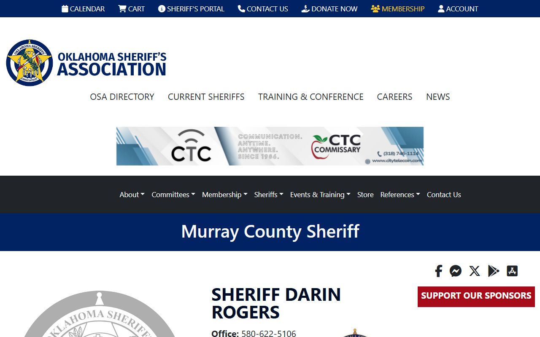
Task: Open the Facebook social icon
Action: [439, 271]
